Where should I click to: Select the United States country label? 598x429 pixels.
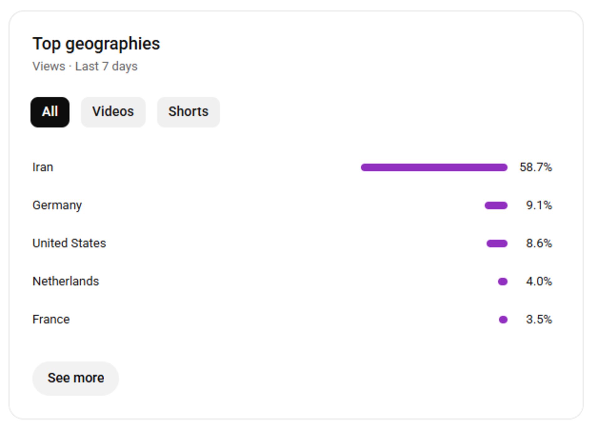click(69, 243)
